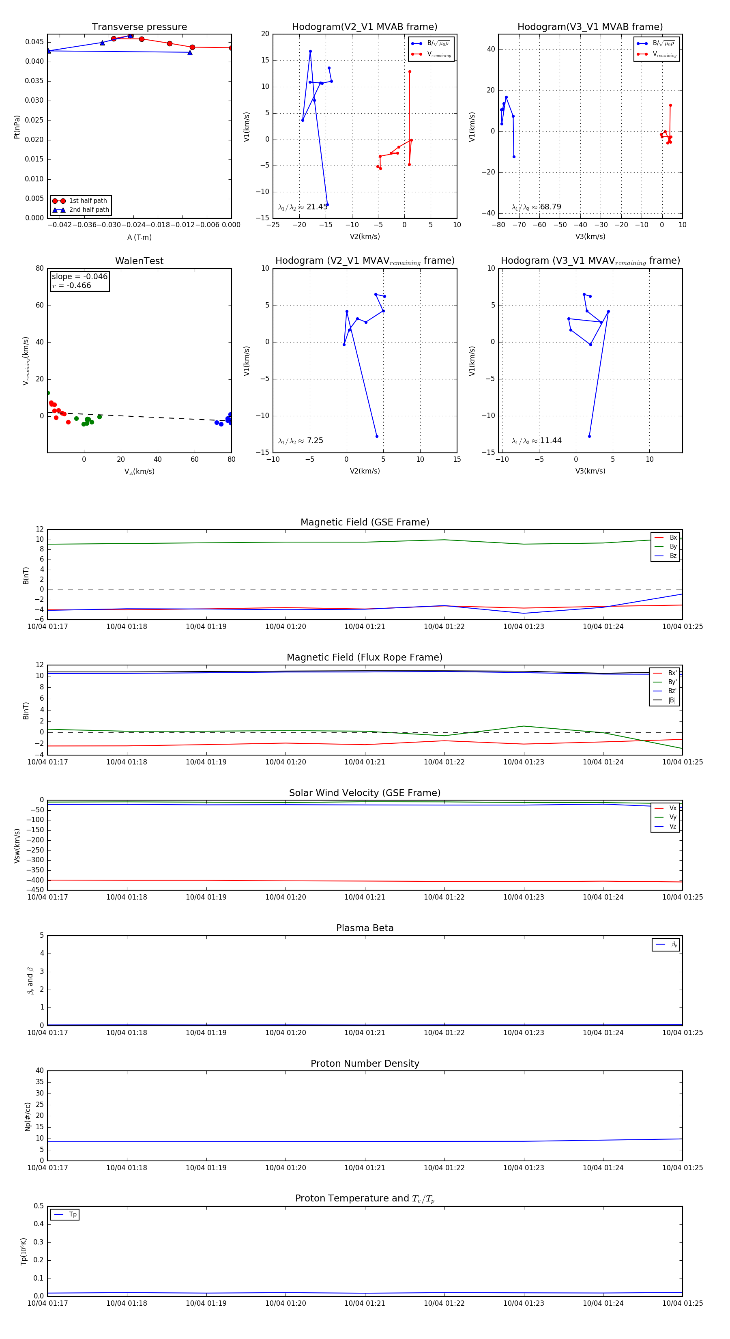Click the V remaining (km/s) y-axis label in WalenTest

[26, 361]
